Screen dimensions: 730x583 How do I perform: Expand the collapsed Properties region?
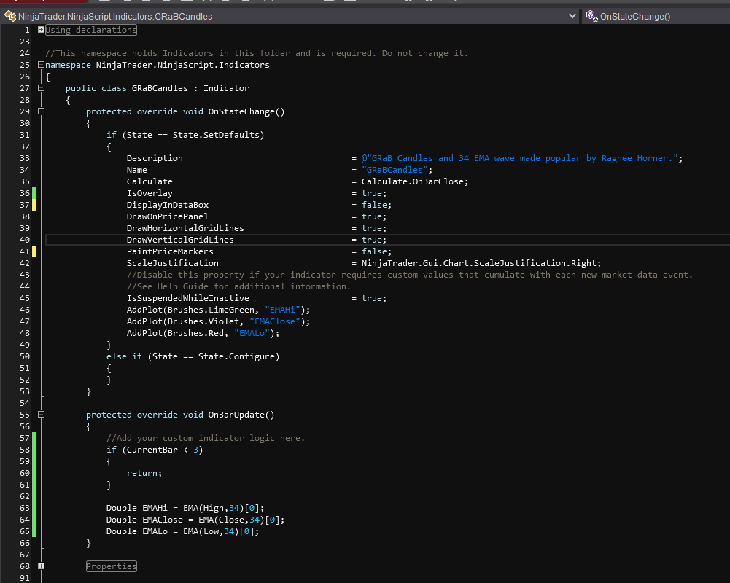(x=41, y=566)
